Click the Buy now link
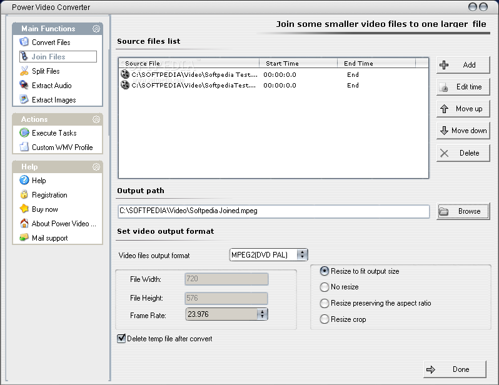Screen dimensions: 499x385 [45, 209]
